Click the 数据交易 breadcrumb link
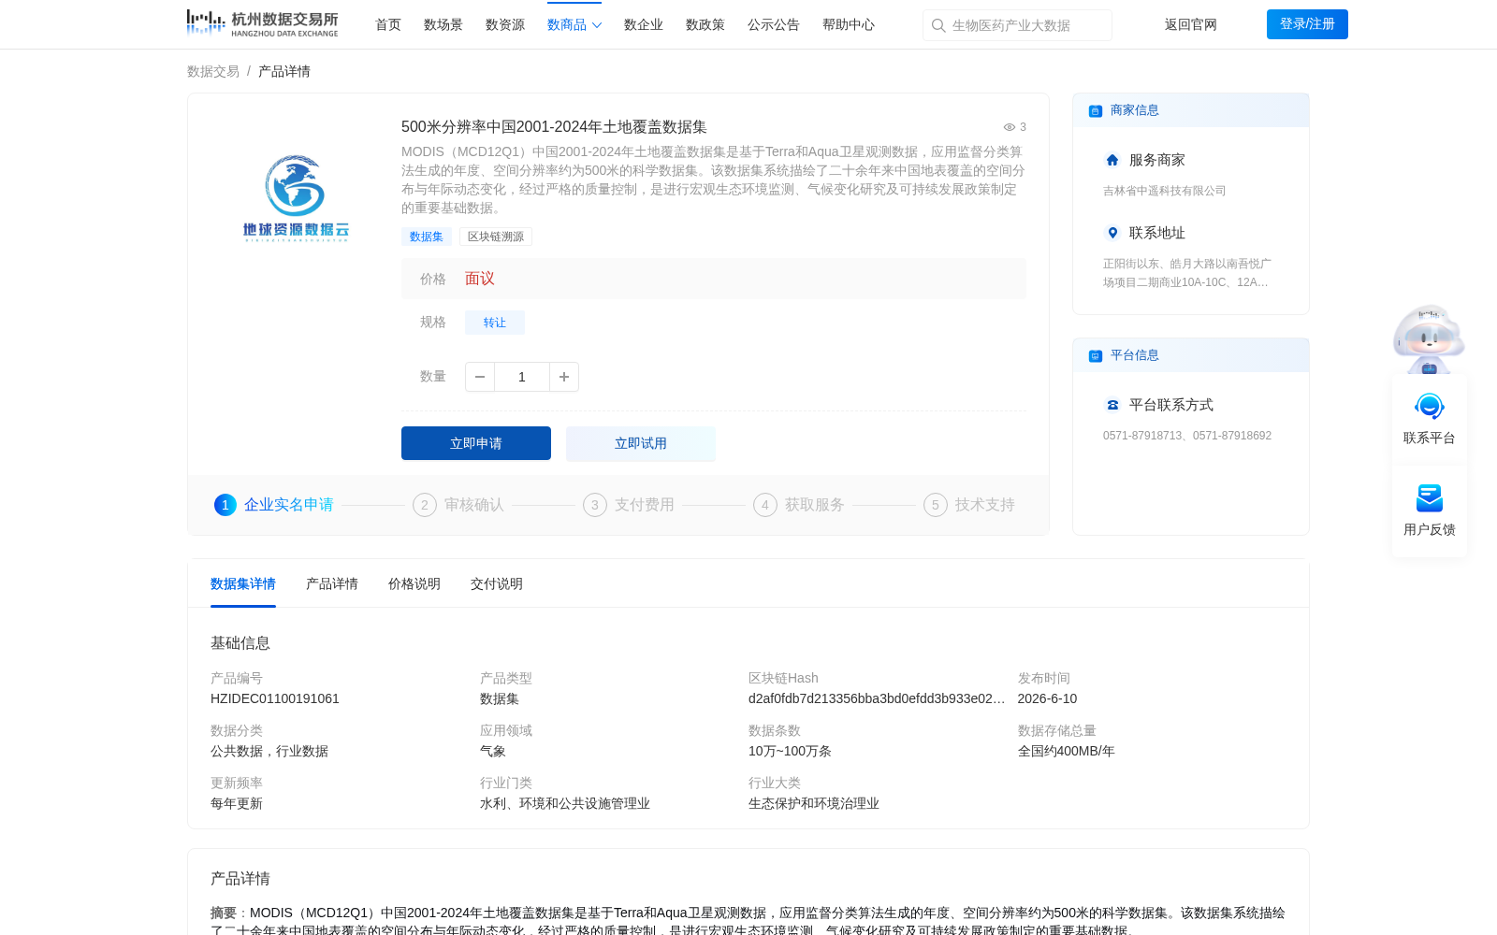Viewport: 1497px width, 935px height. pyautogui.click(x=213, y=71)
